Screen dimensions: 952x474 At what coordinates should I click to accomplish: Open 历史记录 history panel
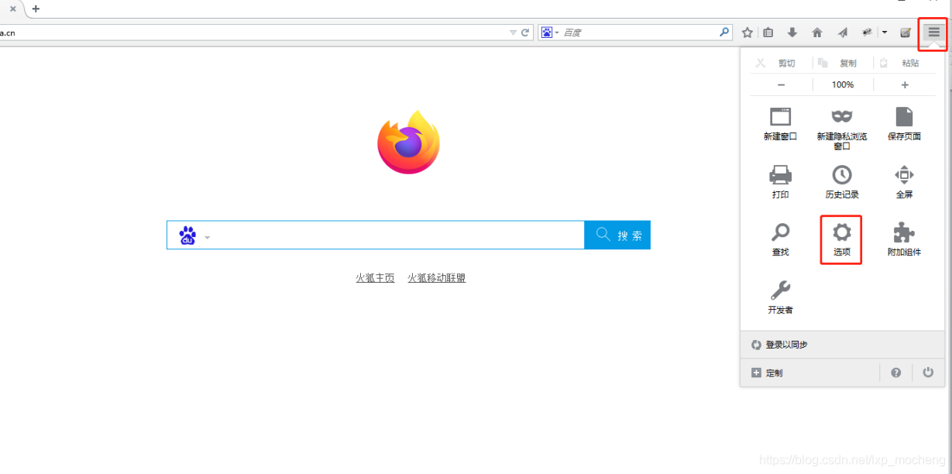[x=842, y=182]
